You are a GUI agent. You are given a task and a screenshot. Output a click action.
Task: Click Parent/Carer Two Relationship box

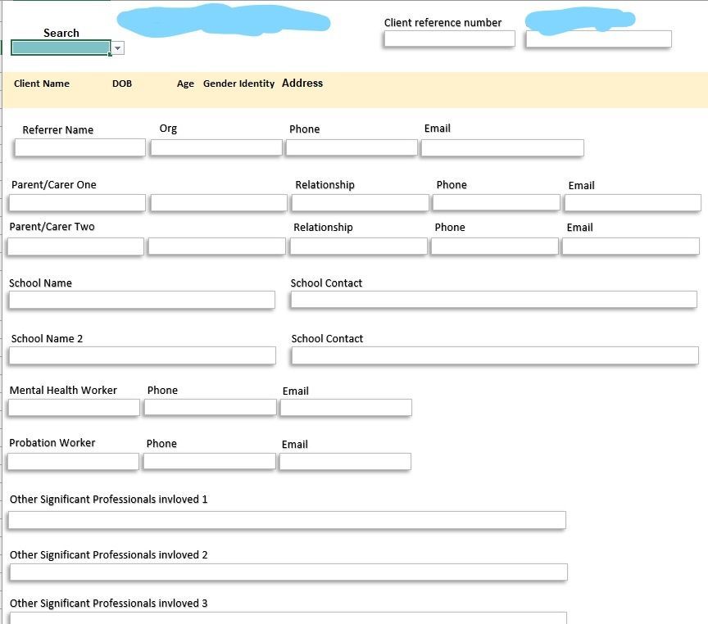(x=359, y=246)
